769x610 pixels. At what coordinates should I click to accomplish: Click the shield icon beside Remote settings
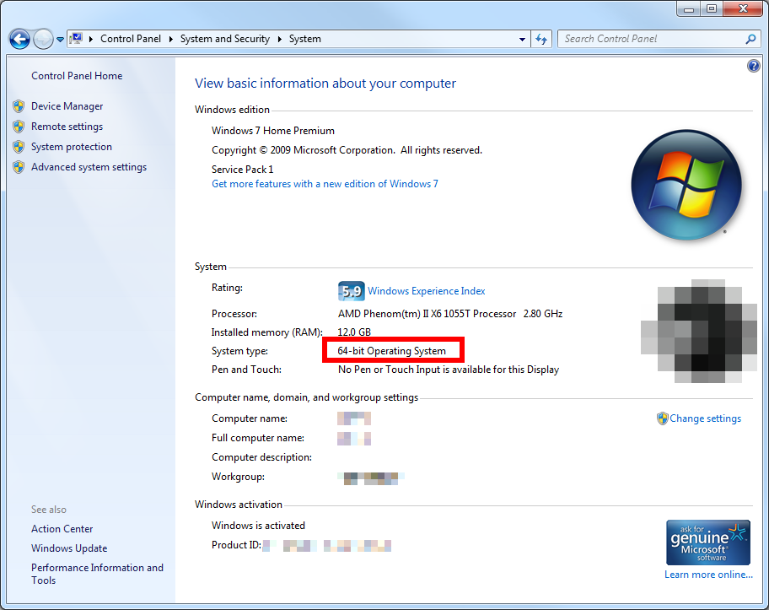coord(19,127)
